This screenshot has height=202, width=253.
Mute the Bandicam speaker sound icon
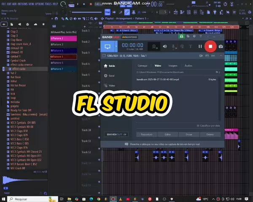coord(165,46)
